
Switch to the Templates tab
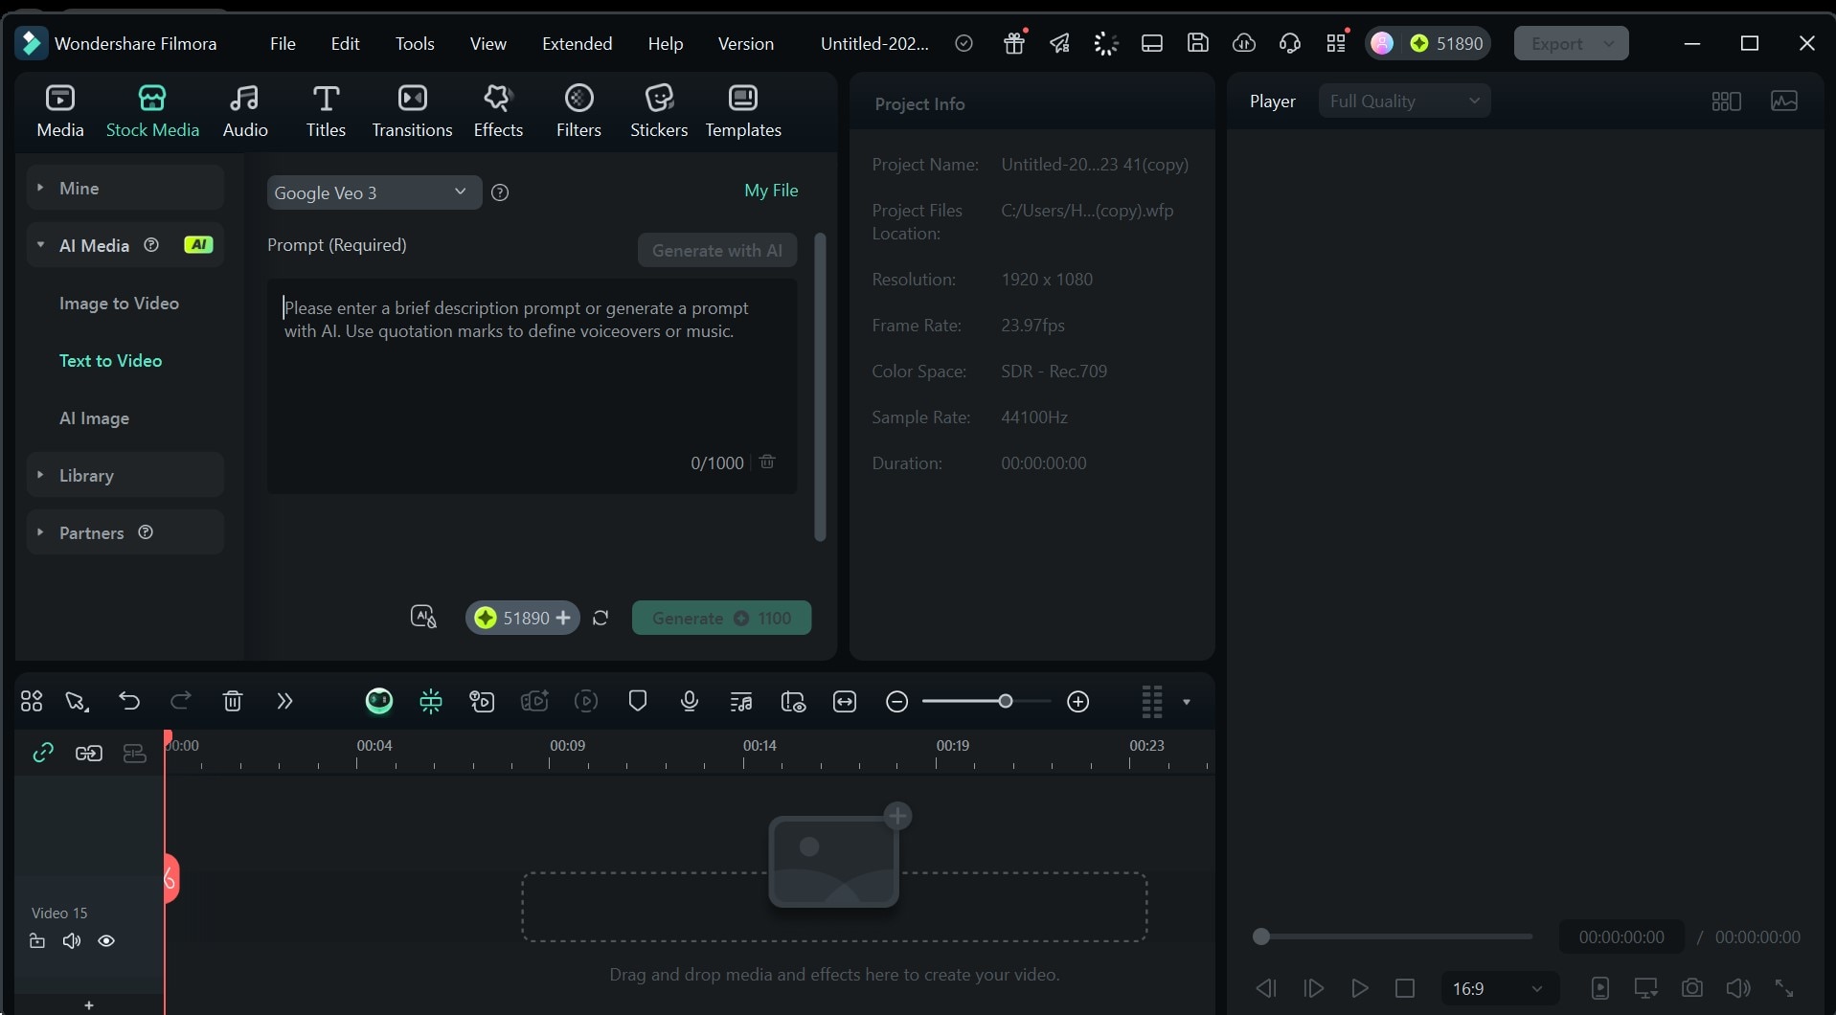743,111
